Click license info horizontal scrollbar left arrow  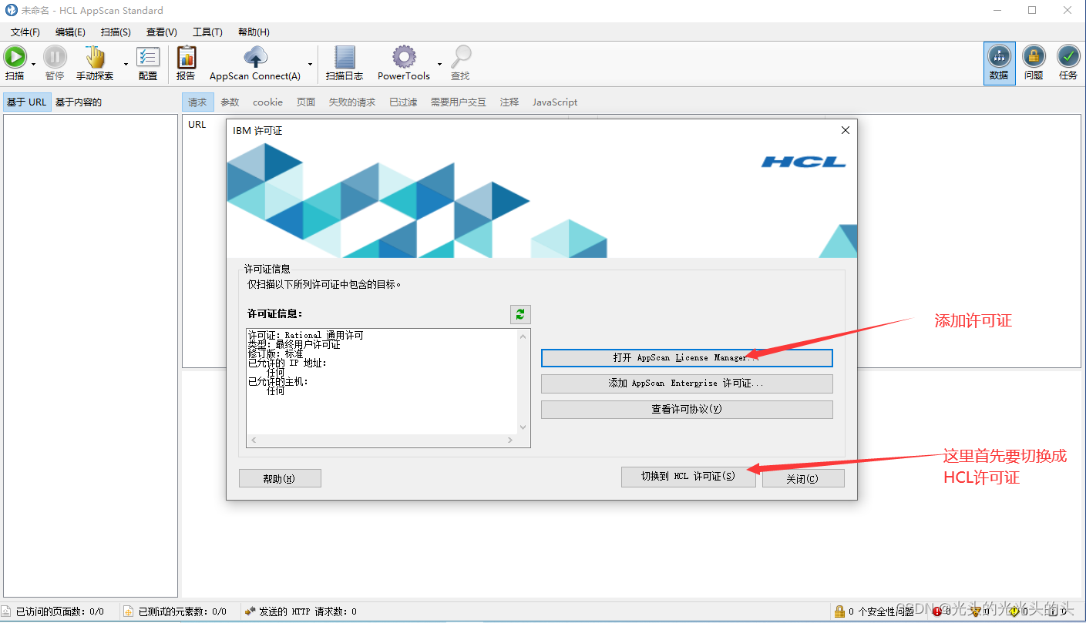click(x=254, y=440)
